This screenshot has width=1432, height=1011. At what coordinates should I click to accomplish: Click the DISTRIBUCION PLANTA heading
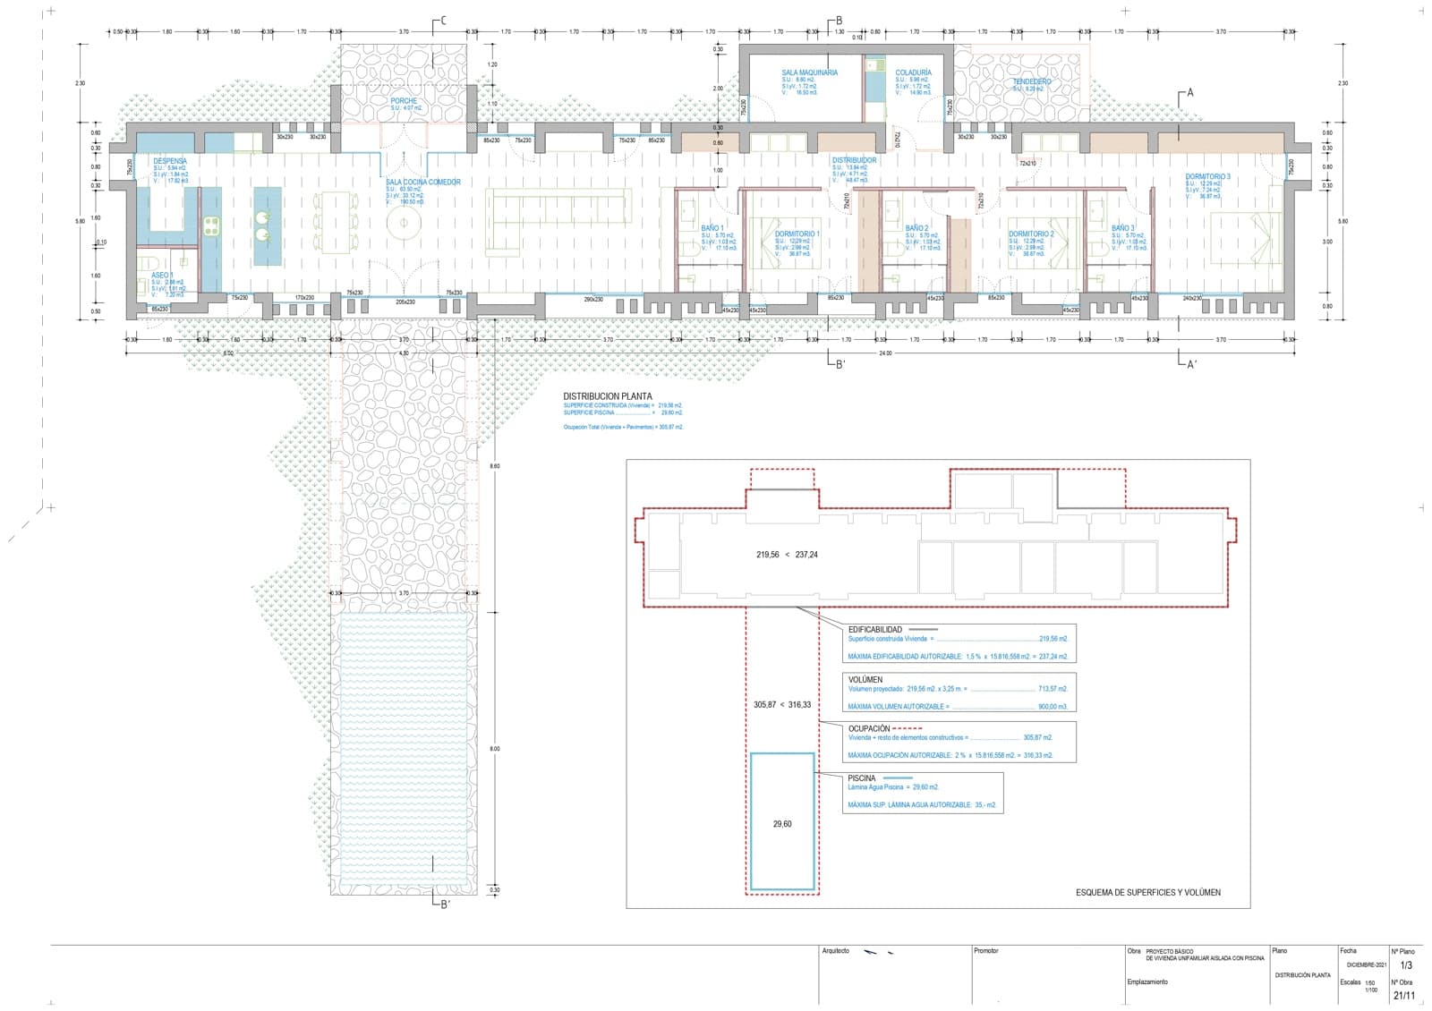pyautogui.click(x=608, y=395)
